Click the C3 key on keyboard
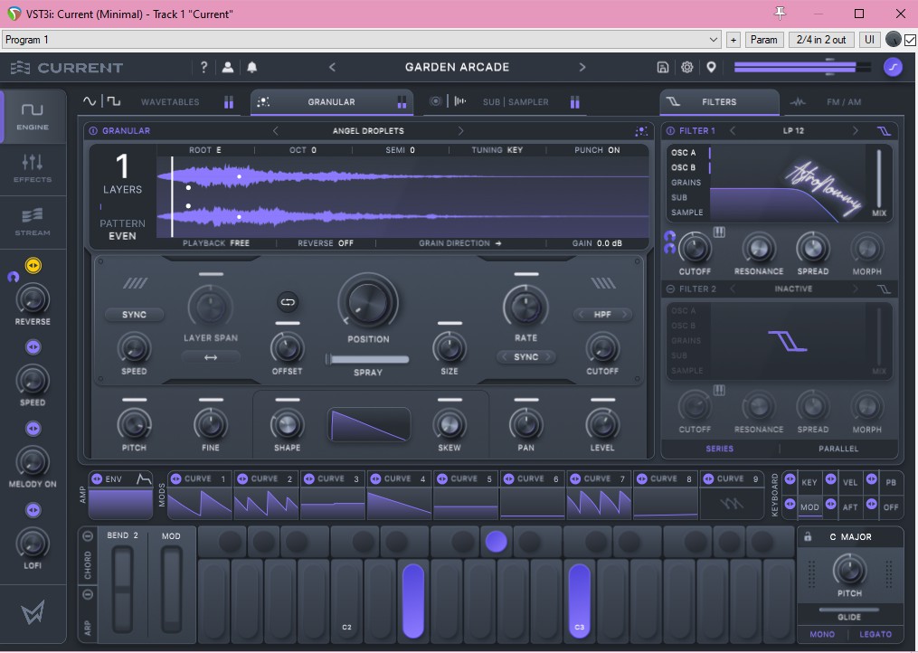Viewport: 918px width, 653px height. click(x=579, y=601)
